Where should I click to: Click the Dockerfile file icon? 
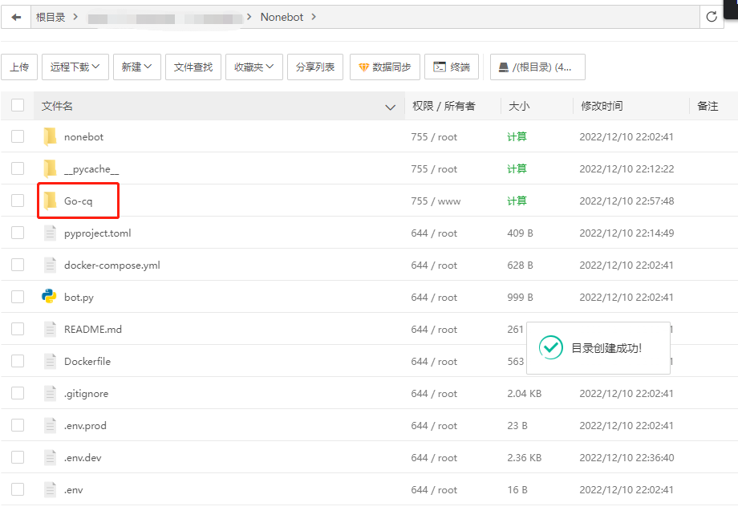click(x=50, y=361)
